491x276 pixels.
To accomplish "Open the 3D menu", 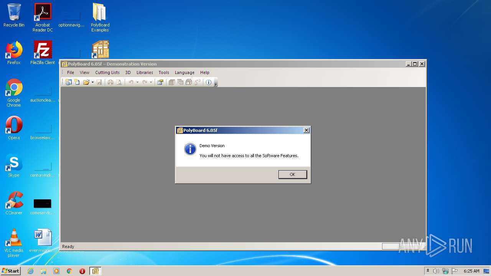I will coord(128,72).
